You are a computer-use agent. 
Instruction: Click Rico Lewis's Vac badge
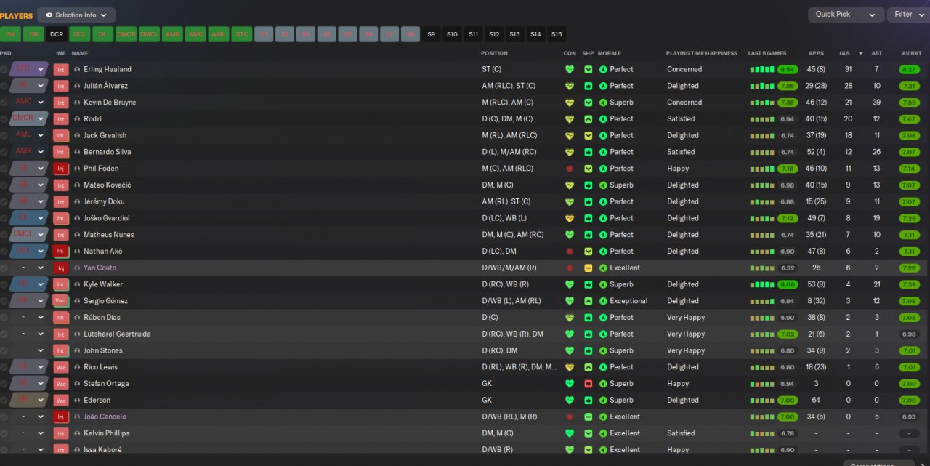pyautogui.click(x=61, y=367)
